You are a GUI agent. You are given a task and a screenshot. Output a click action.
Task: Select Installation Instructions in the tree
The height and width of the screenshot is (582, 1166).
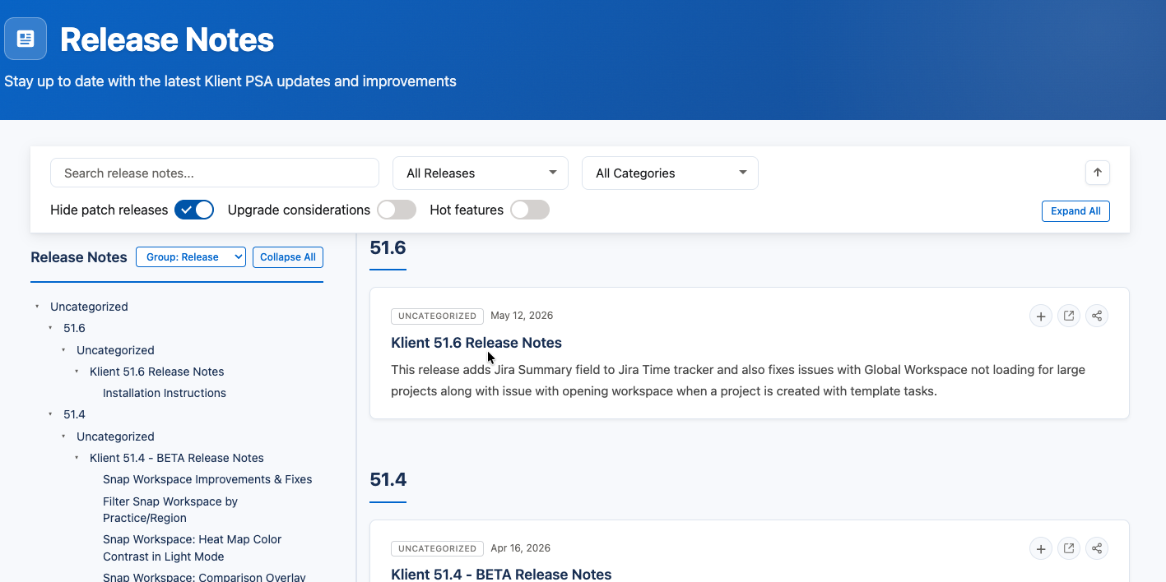pyautogui.click(x=165, y=393)
